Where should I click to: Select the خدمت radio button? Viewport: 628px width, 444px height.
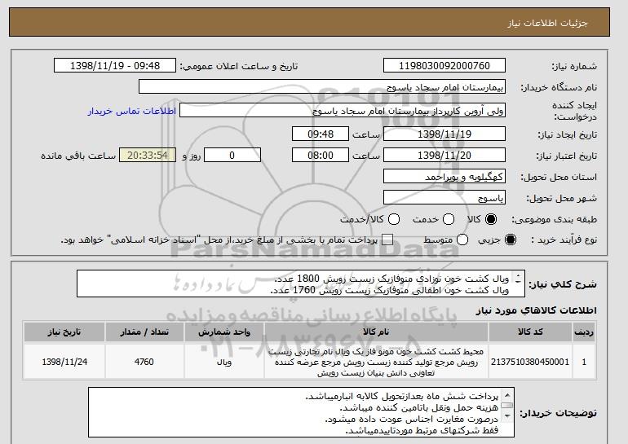449,219
